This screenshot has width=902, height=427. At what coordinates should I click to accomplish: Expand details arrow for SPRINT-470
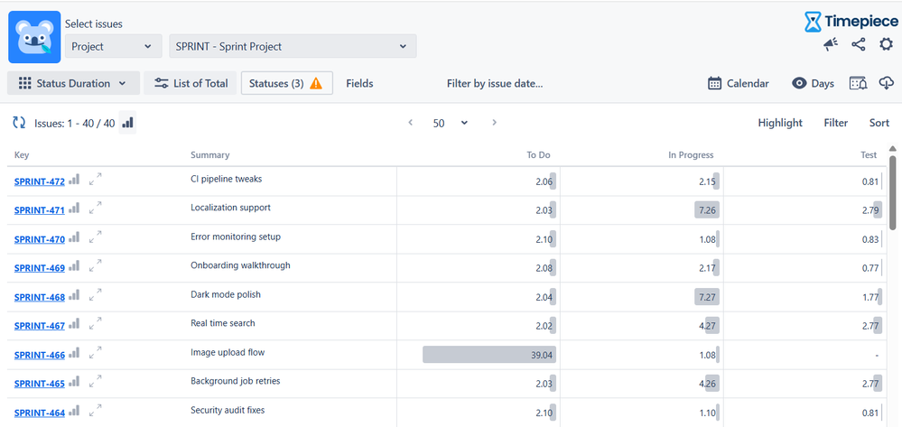pyautogui.click(x=96, y=237)
